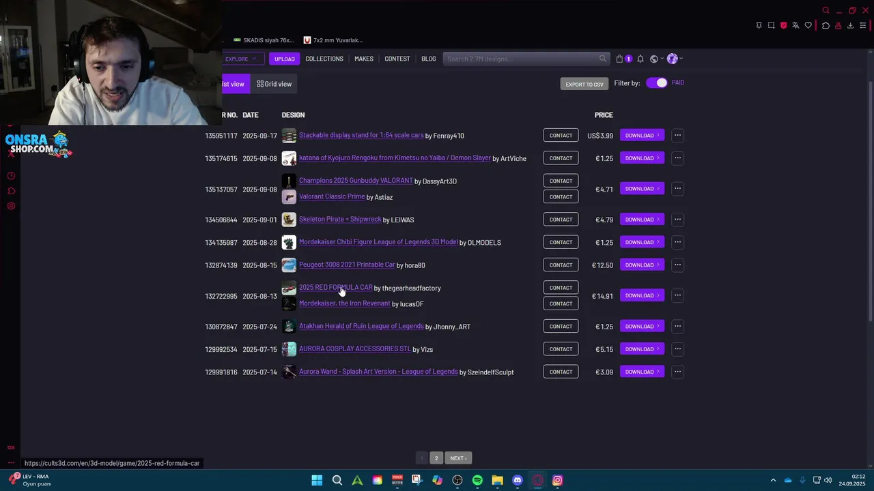Toggle the PAID filter switch
The width and height of the screenshot is (874, 491).
point(656,83)
